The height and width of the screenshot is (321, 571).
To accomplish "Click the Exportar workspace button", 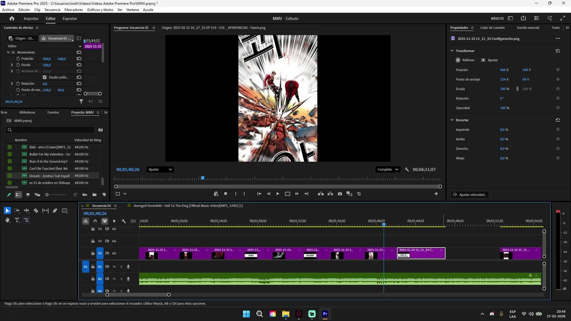I will [x=70, y=18].
